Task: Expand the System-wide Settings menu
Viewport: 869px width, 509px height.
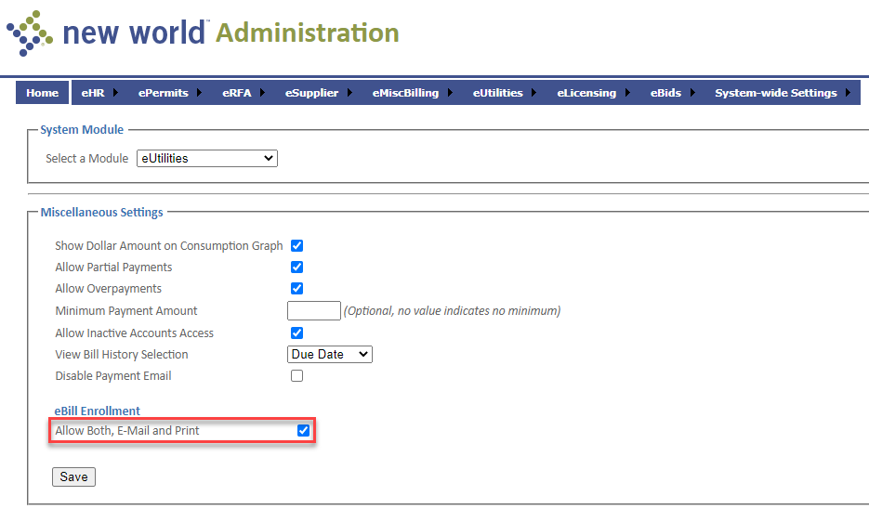Action: pos(775,93)
